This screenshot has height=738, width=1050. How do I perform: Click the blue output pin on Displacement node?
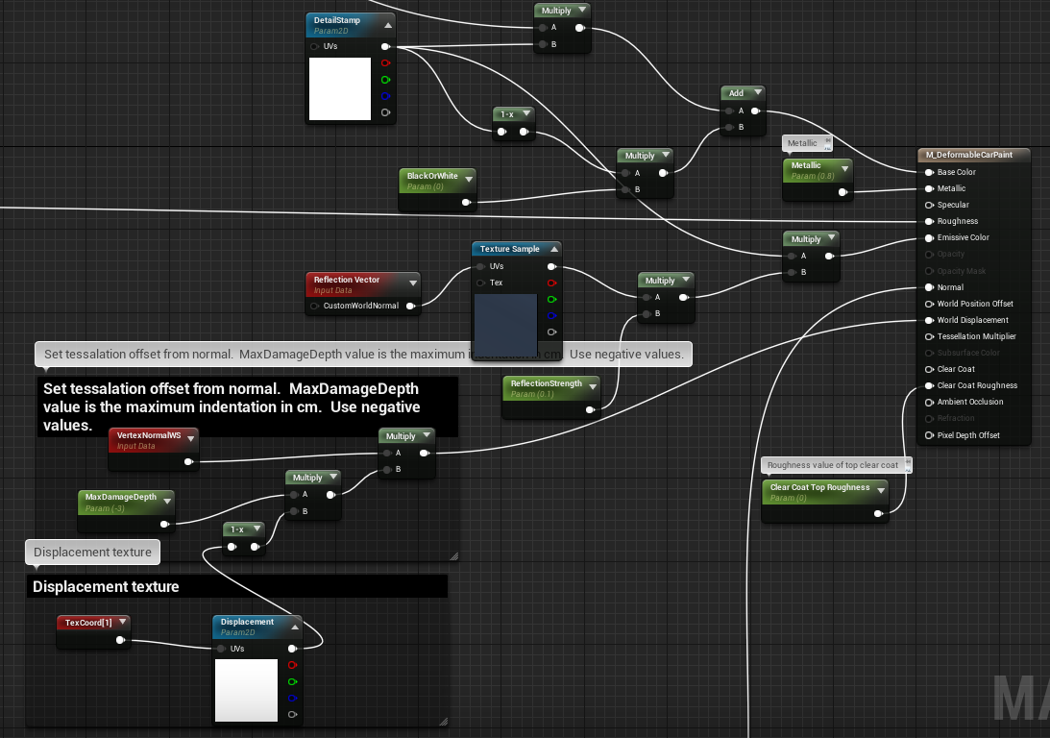(292, 699)
